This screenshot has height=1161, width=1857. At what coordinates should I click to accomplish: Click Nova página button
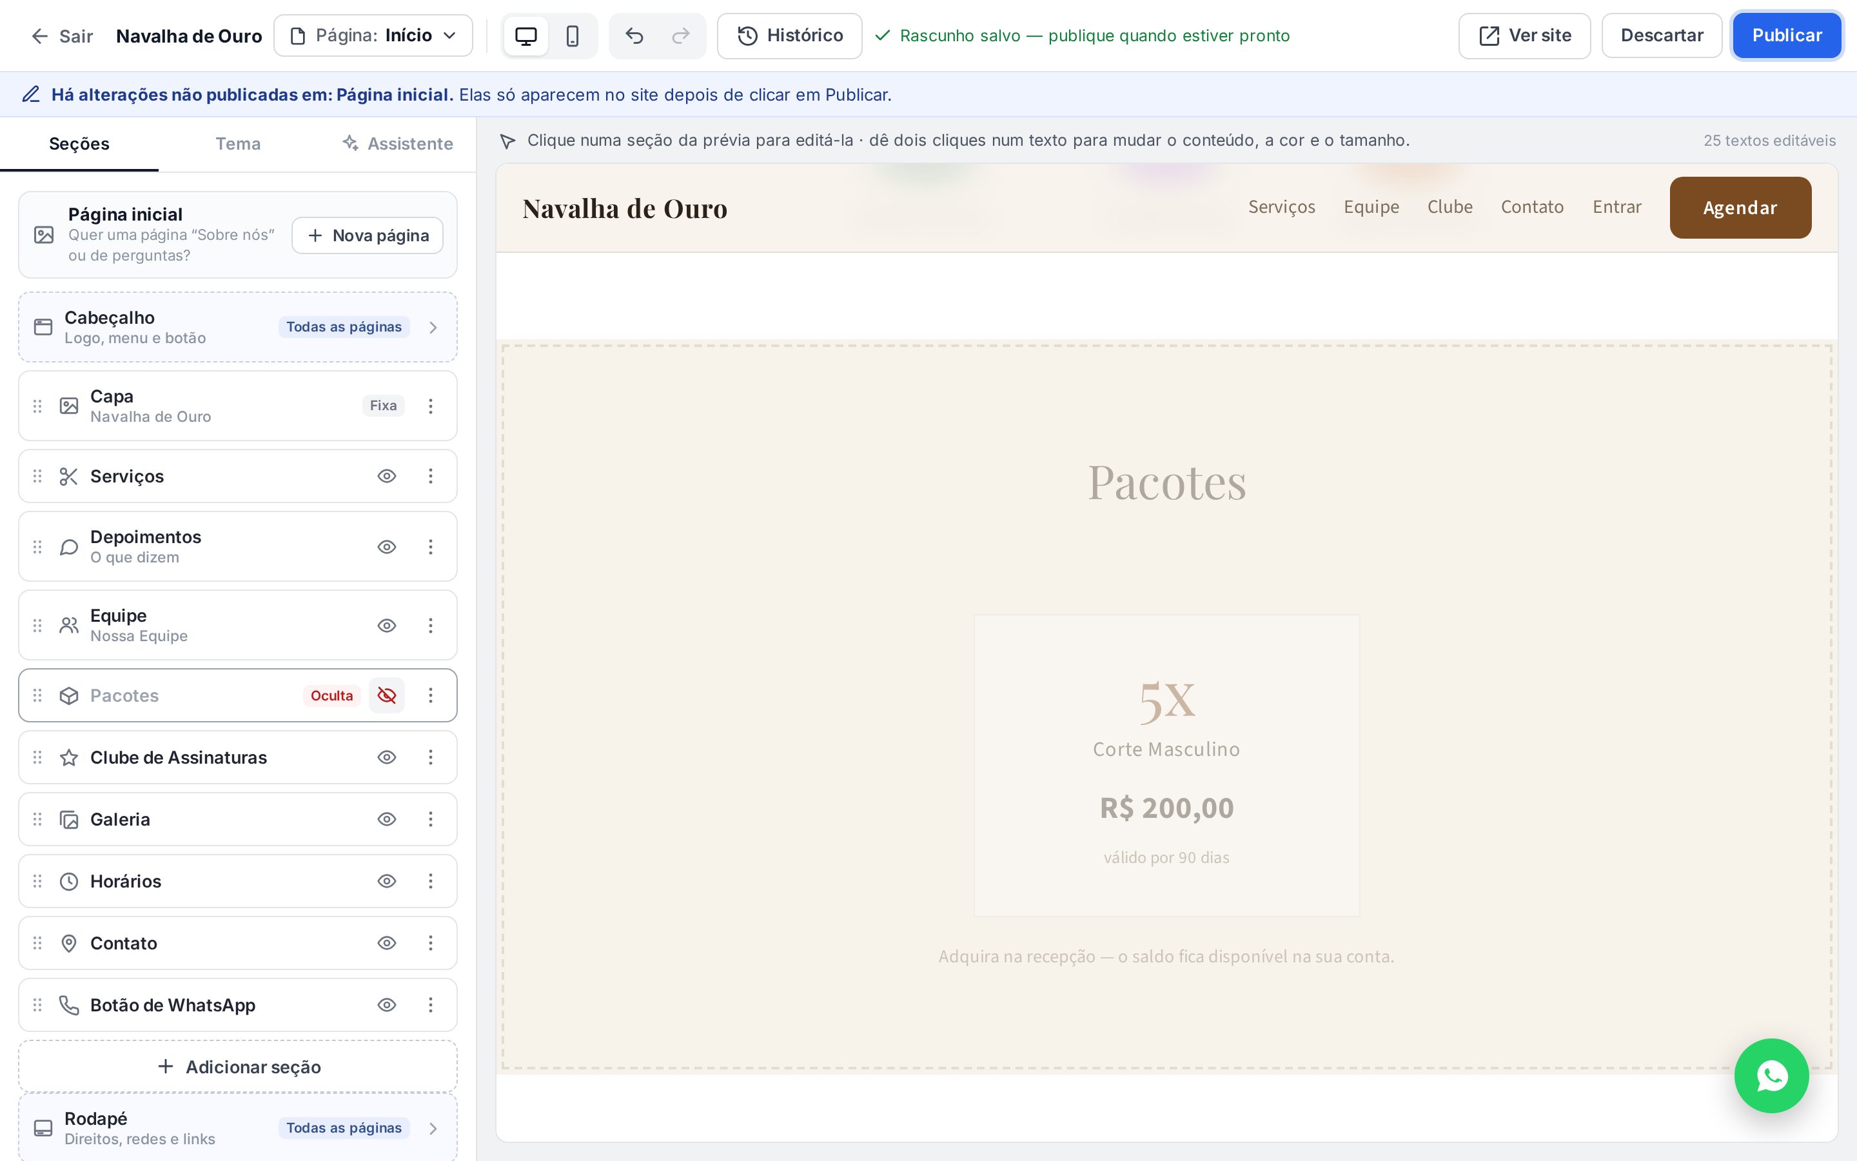pyautogui.click(x=368, y=235)
